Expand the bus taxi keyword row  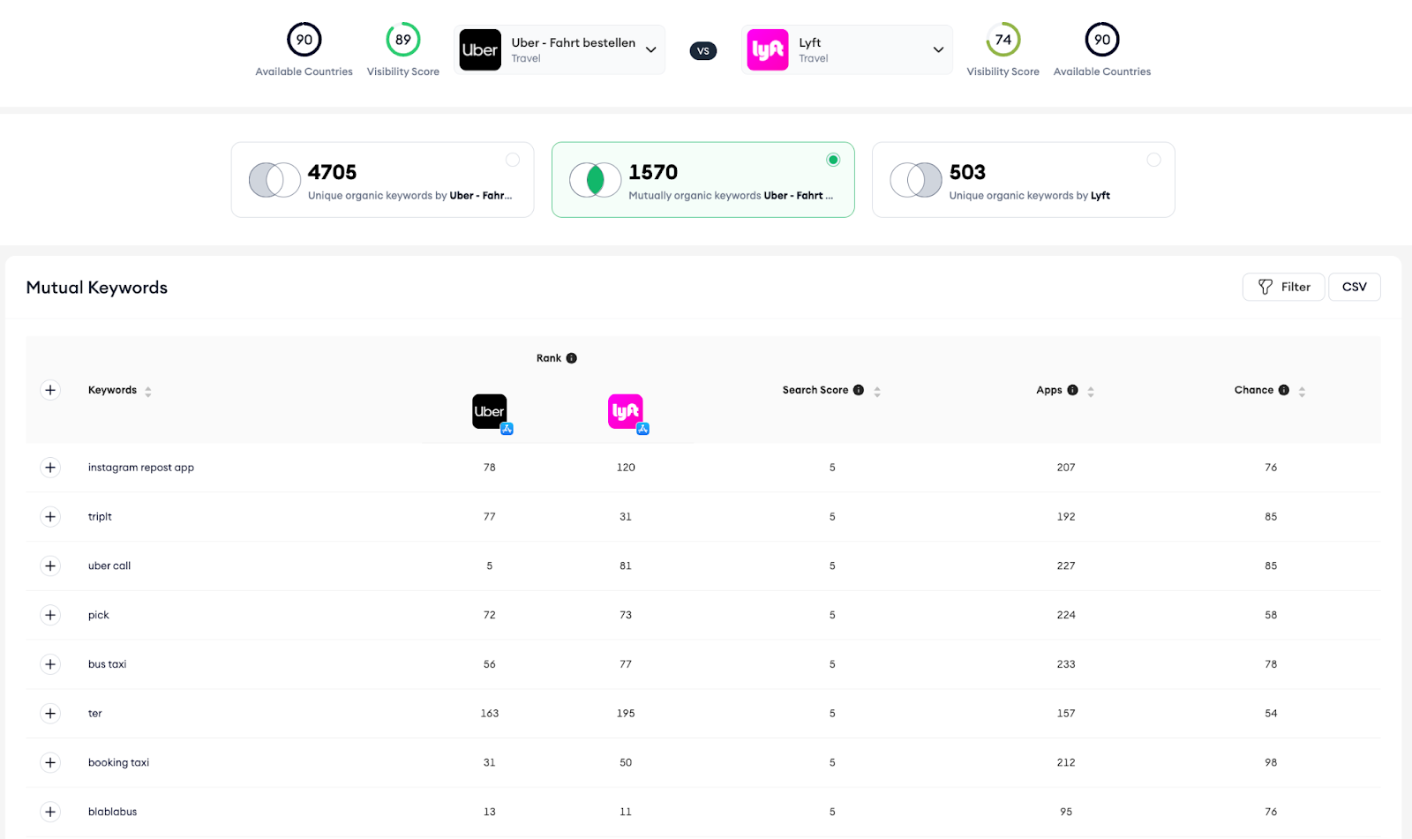50,664
